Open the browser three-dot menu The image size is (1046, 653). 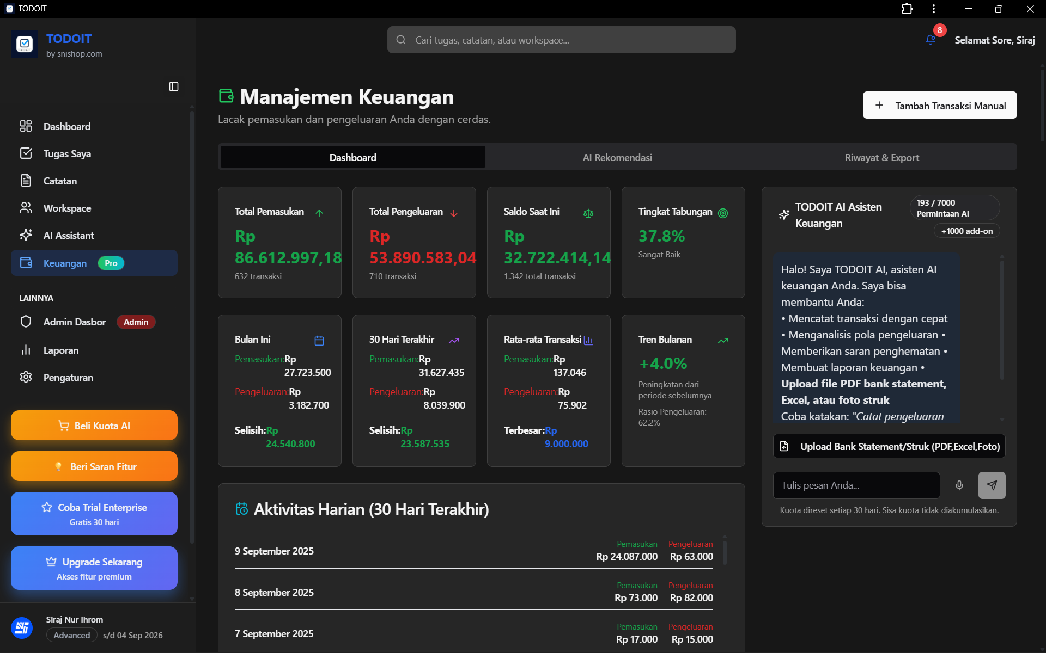pyautogui.click(x=933, y=9)
